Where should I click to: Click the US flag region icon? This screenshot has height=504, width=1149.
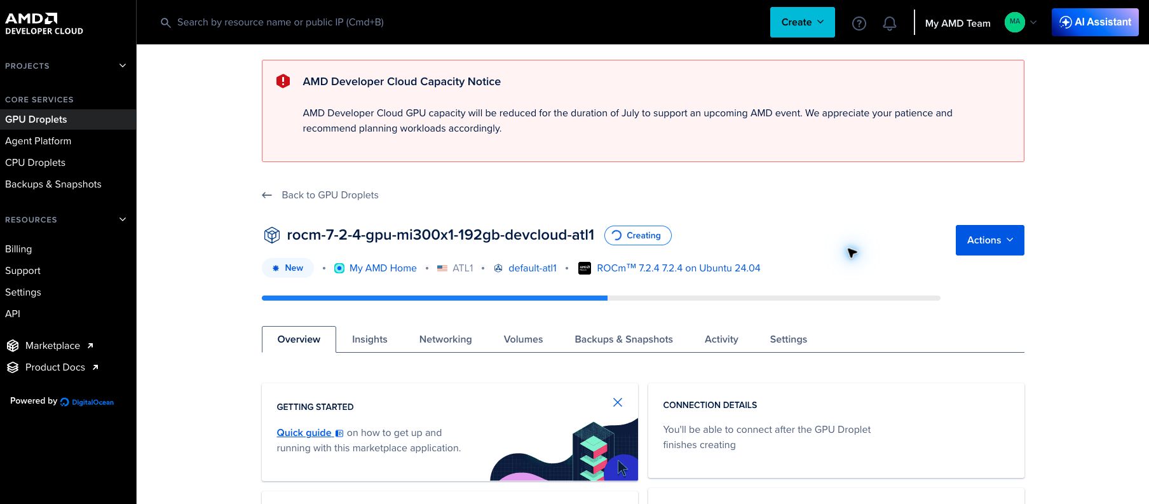442,268
